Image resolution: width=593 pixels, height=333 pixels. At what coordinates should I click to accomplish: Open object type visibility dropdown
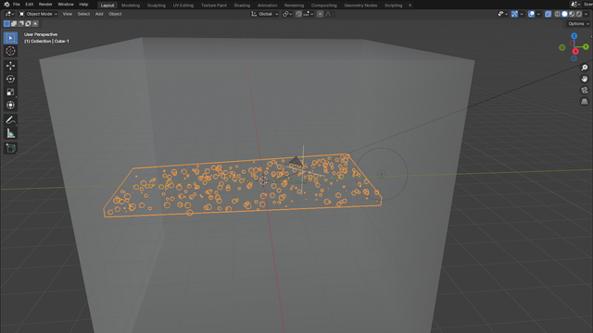(x=502, y=14)
